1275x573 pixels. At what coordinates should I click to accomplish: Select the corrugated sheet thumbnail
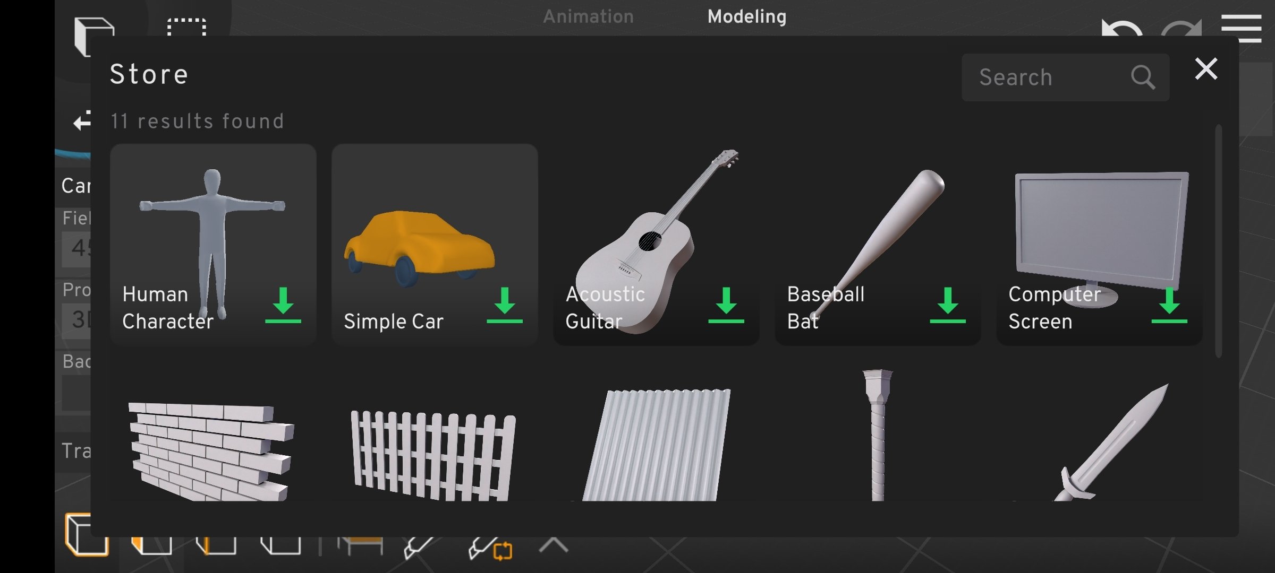pyautogui.click(x=657, y=446)
